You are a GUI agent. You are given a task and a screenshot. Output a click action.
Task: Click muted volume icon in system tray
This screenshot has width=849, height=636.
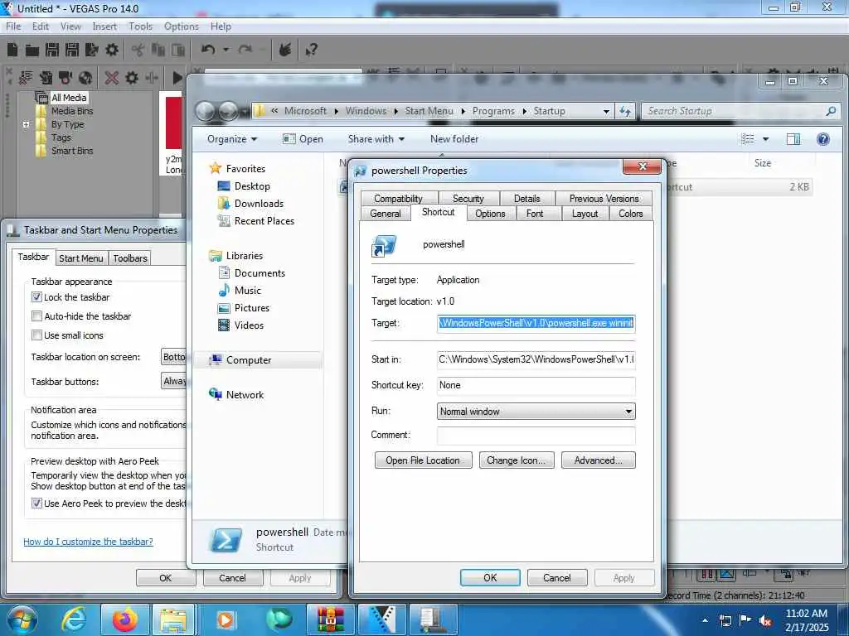pyautogui.click(x=766, y=621)
